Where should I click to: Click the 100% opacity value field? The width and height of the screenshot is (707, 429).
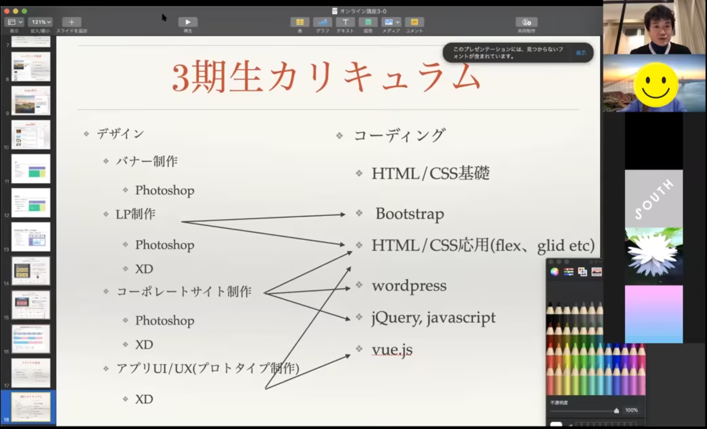coord(631,410)
